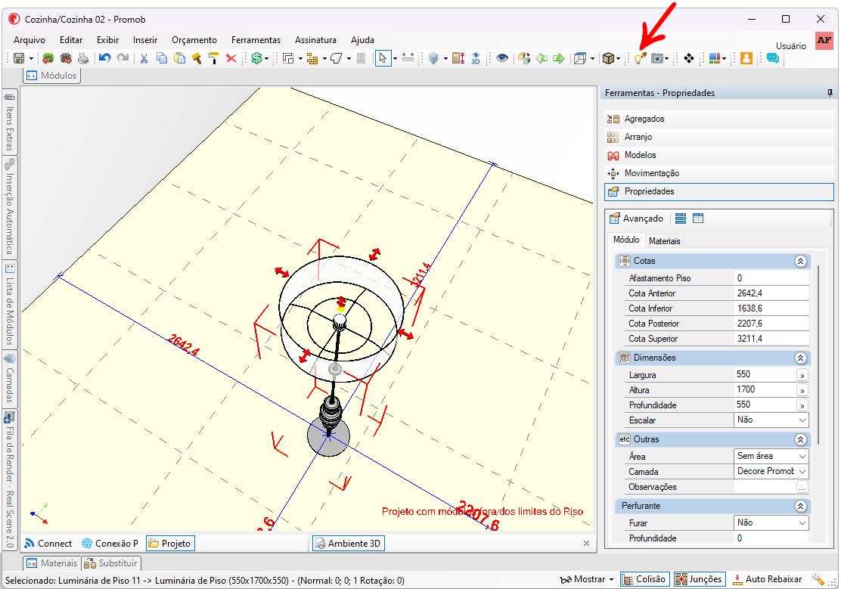Switch to the table properties view icon
Viewport: 841px width, 589px height.
pyautogui.click(x=698, y=219)
